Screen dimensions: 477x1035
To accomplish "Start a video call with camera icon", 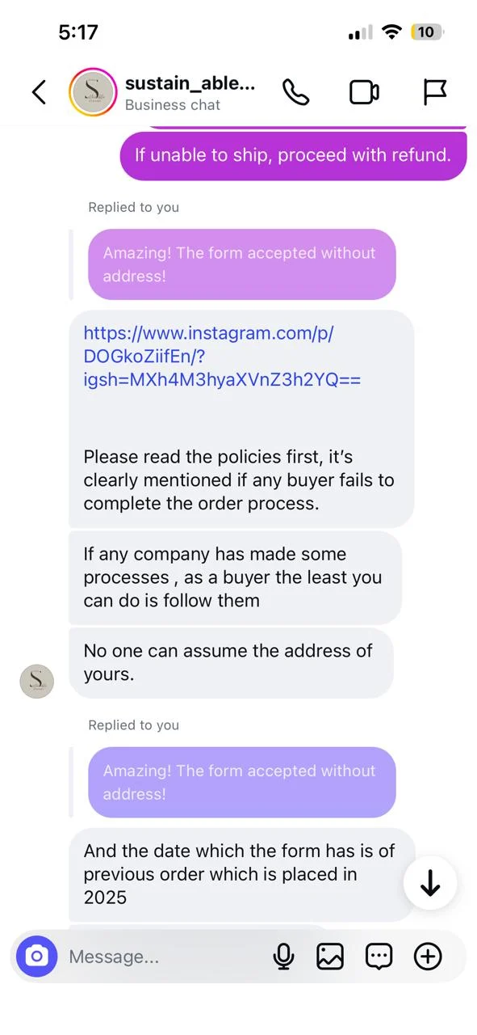I will click(x=364, y=92).
